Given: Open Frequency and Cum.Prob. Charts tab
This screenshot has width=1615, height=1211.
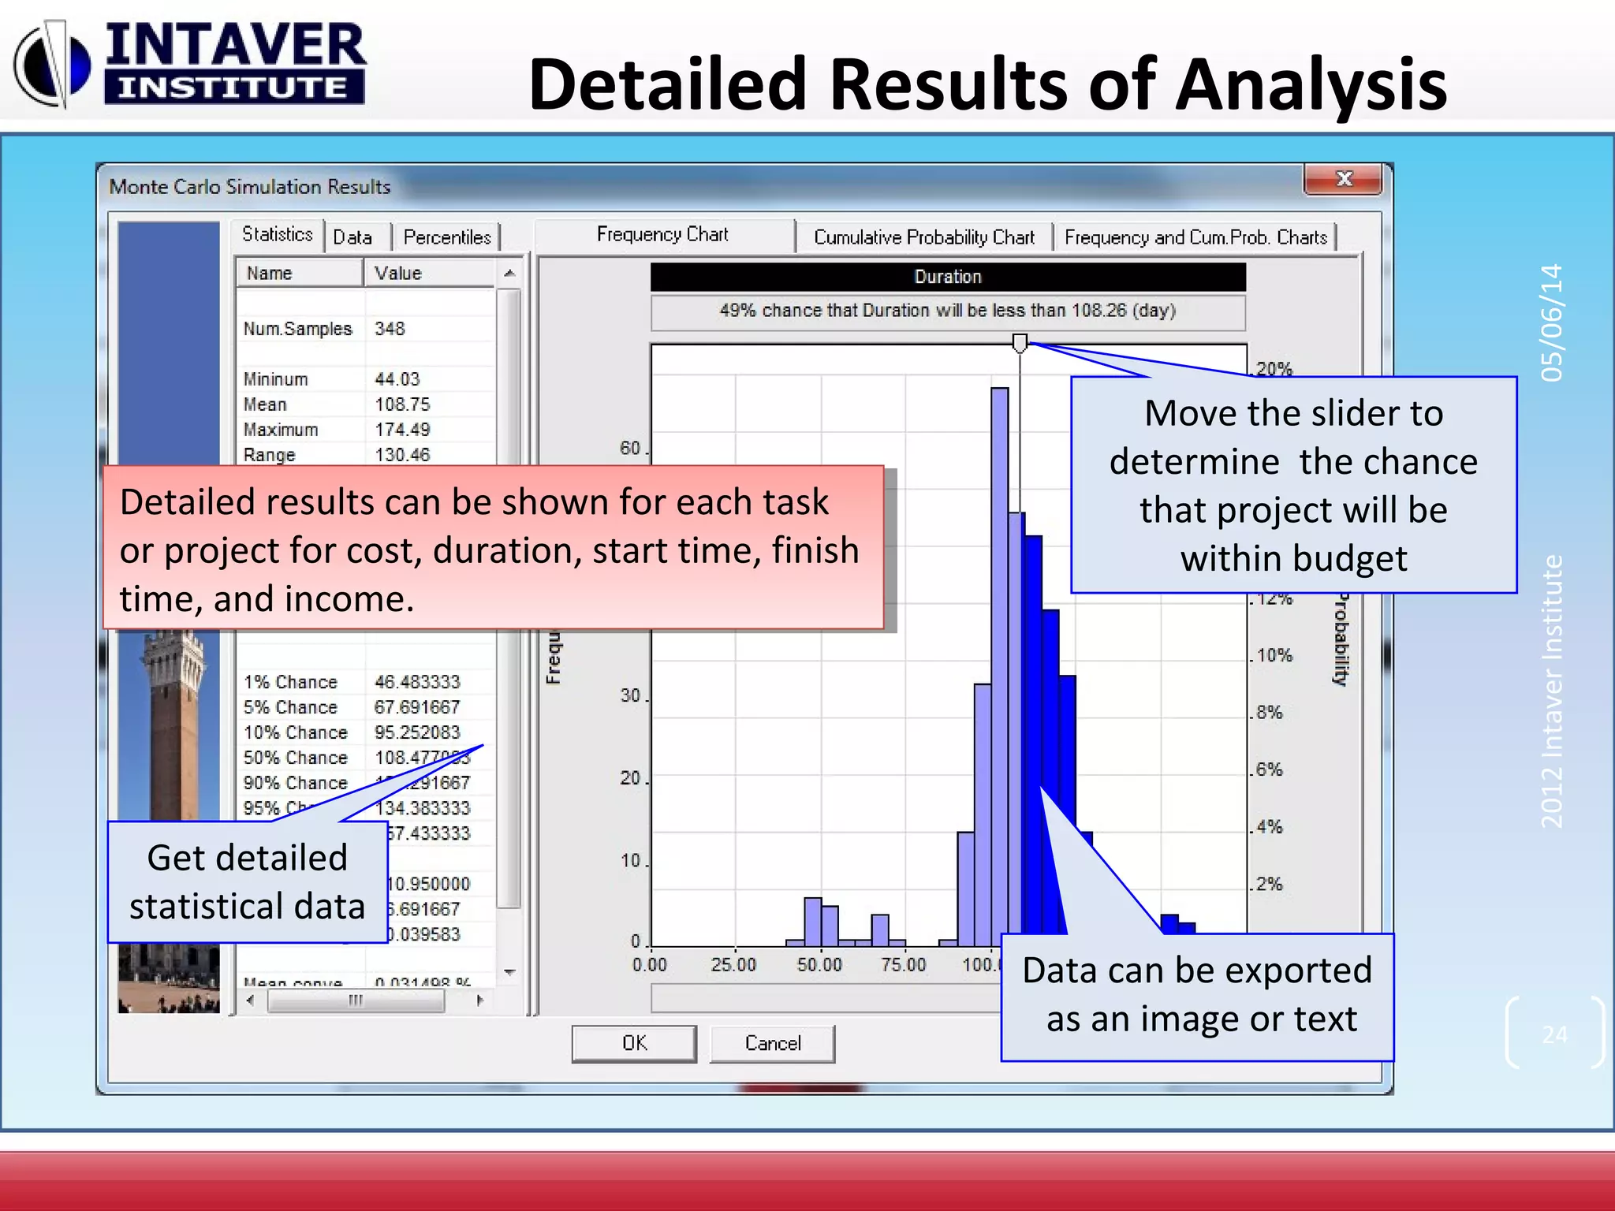Looking at the screenshot, I should pos(1195,237).
